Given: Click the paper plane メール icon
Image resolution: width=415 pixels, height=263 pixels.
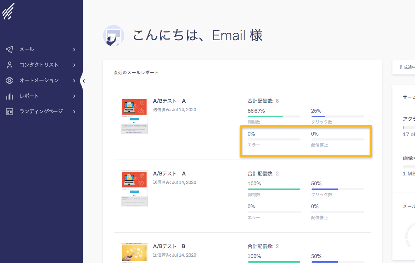Looking at the screenshot, I should (x=10, y=49).
